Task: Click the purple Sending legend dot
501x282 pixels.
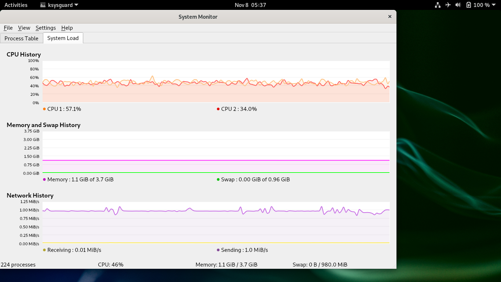Action: point(218,250)
